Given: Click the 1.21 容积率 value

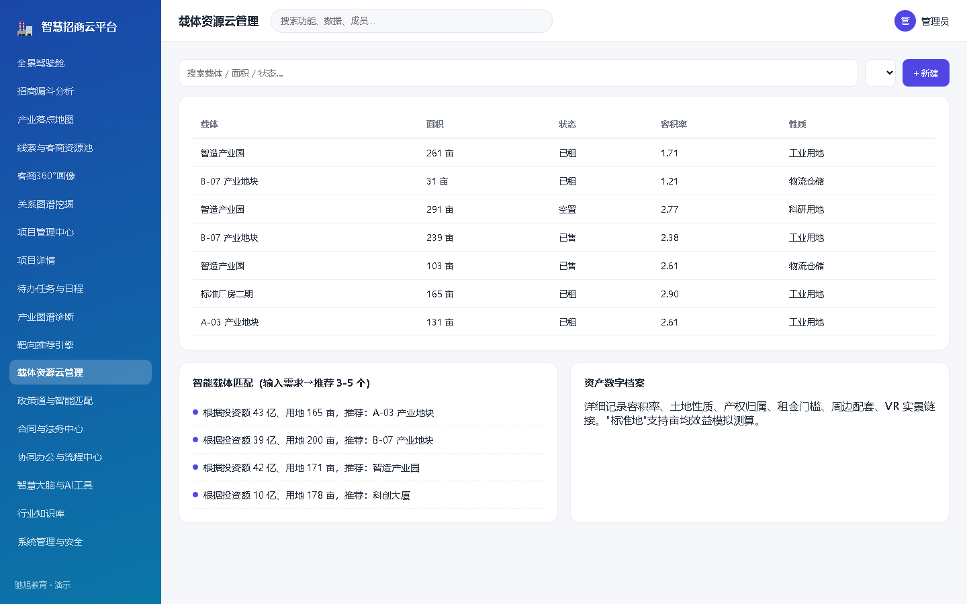Looking at the screenshot, I should point(670,181).
